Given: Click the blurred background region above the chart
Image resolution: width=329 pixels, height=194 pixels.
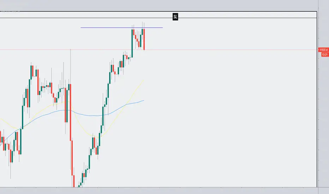Looking at the screenshot, I should (158, 5).
